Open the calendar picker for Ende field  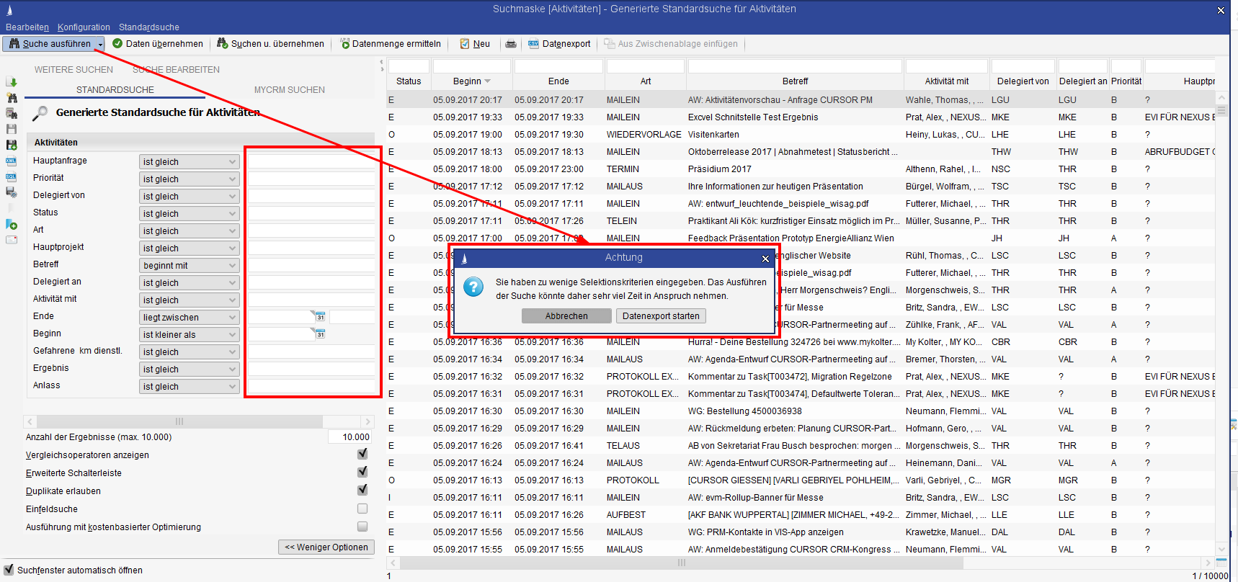click(x=320, y=316)
